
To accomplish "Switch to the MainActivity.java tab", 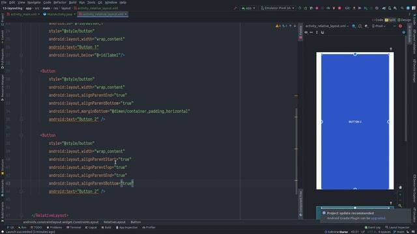I will pyautogui.click(x=59, y=14).
